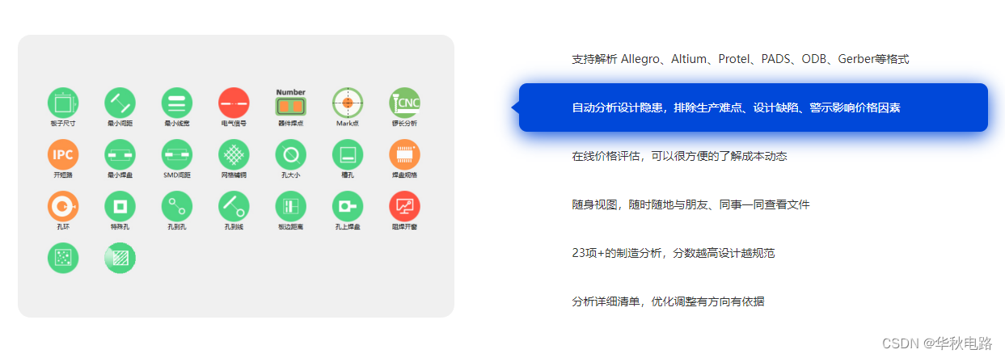The width and height of the screenshot is (1005, 358).
Task: Select the 板边距离 board edge distance icon
Action: (x=290, y=207)
